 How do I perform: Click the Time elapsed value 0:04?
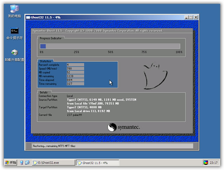click(75, 80)
